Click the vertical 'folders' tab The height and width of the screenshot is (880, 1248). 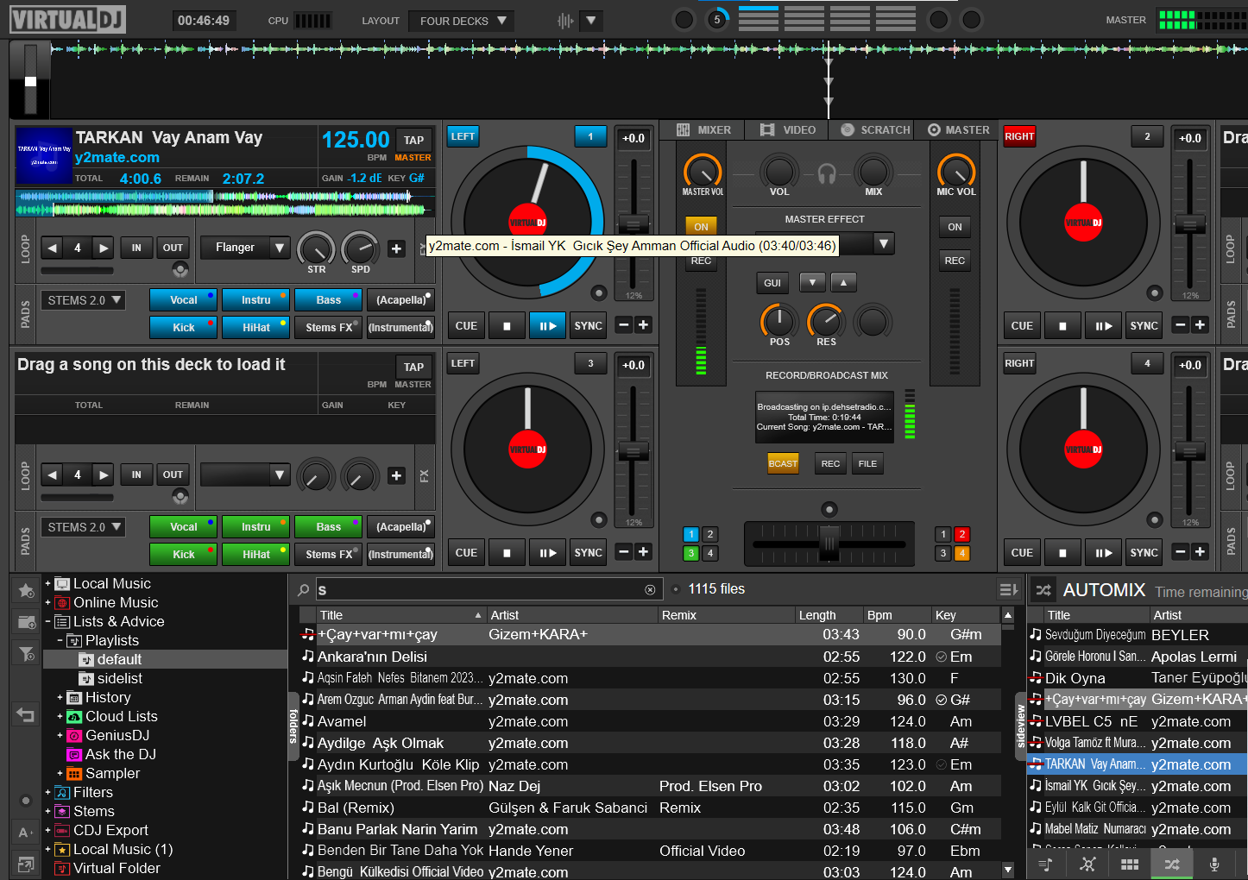(x=293, y=726)
